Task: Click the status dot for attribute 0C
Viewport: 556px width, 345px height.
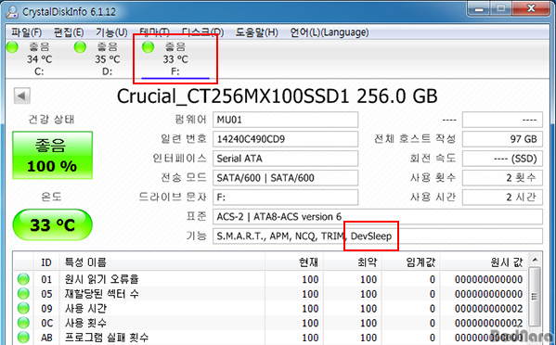Action: (23, 323)
